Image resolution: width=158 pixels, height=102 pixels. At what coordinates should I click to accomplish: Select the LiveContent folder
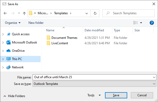[60, 43]
